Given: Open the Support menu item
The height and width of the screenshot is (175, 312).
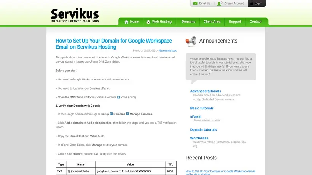Looking at the screenshot, I should pos(235,22).
